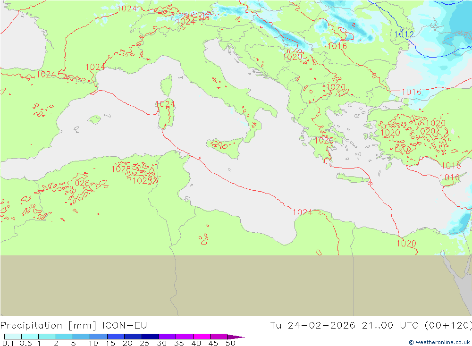Select the 30–35 mm violet legend swatch
472x346 pixels.
click(168, 337)
